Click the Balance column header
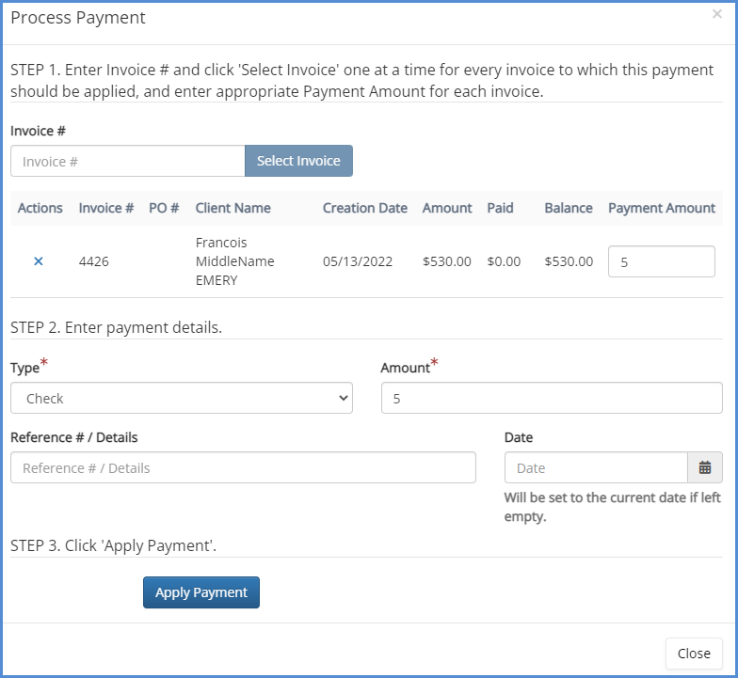738x678 pixels. [x=568, y=208]
